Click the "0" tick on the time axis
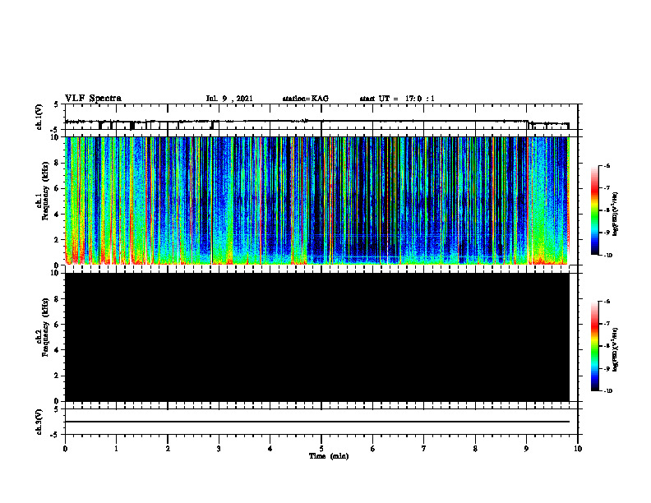This screenshot has height=503, width=651. coord(65,449)
